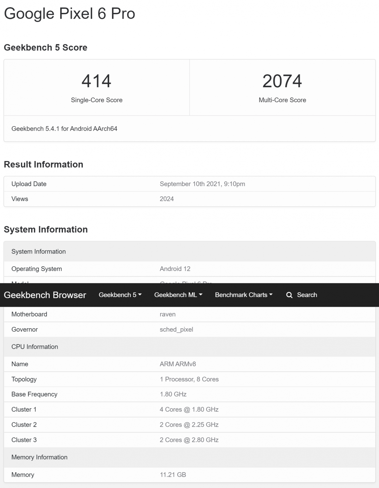Expand the Geekbench ML dropdown
Screen dimensions: 379x488
(x=178, y=295)
